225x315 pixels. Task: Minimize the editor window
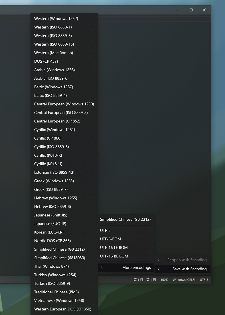pyautogui.click(x=178, y=10)
